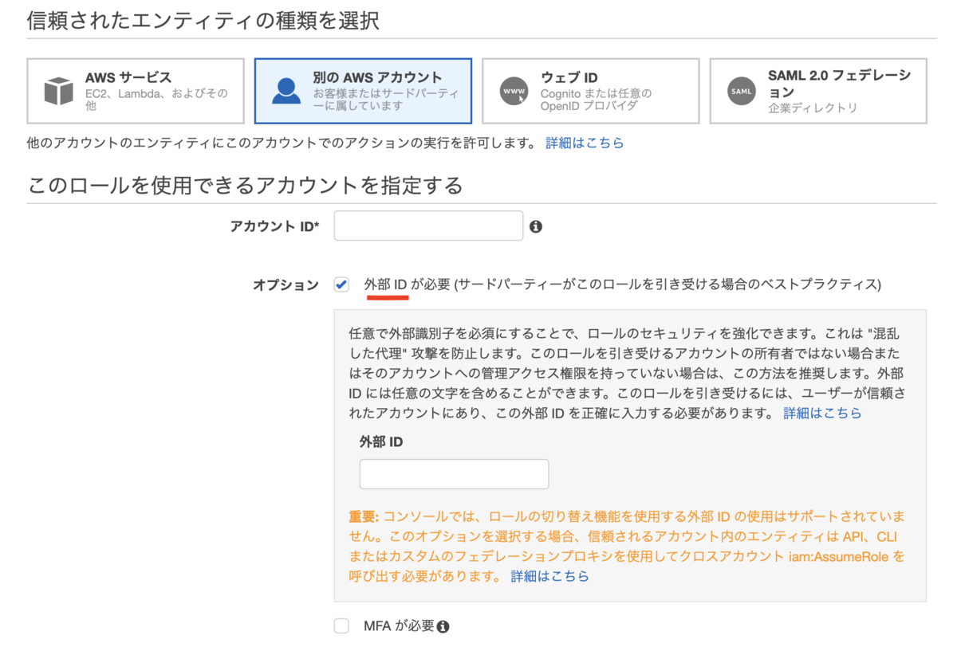This screenshot has height=659, width=957.
Task: Open 詳細はこちら link in orange warning
Action: 550,576
